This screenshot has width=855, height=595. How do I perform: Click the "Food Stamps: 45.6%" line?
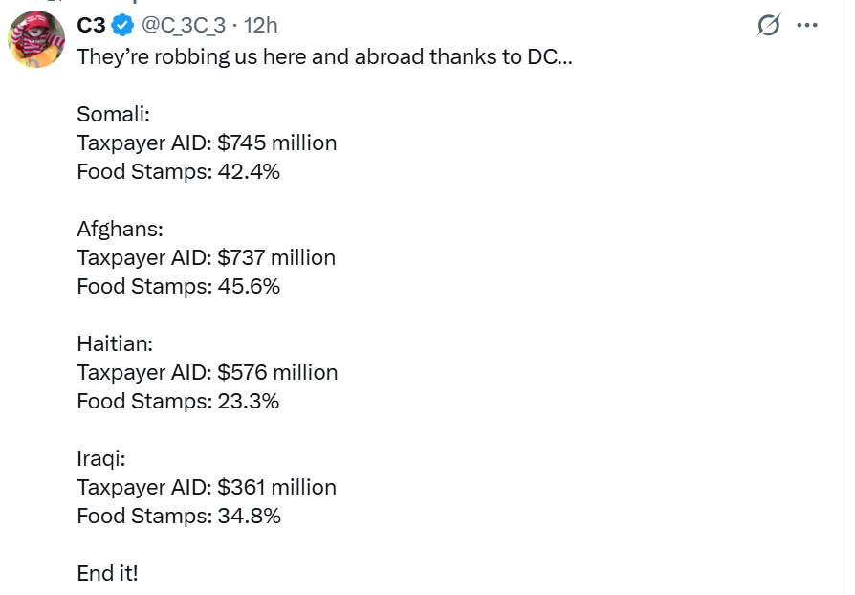(178, 286)
